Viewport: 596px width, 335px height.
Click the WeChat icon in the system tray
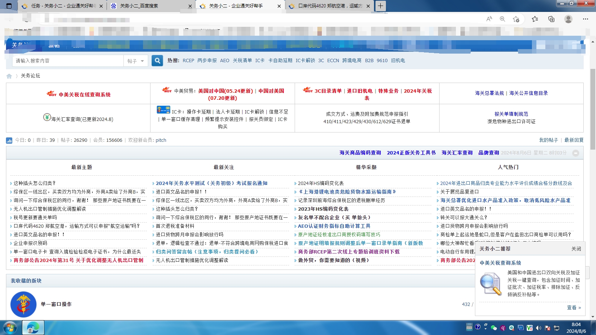494,328
